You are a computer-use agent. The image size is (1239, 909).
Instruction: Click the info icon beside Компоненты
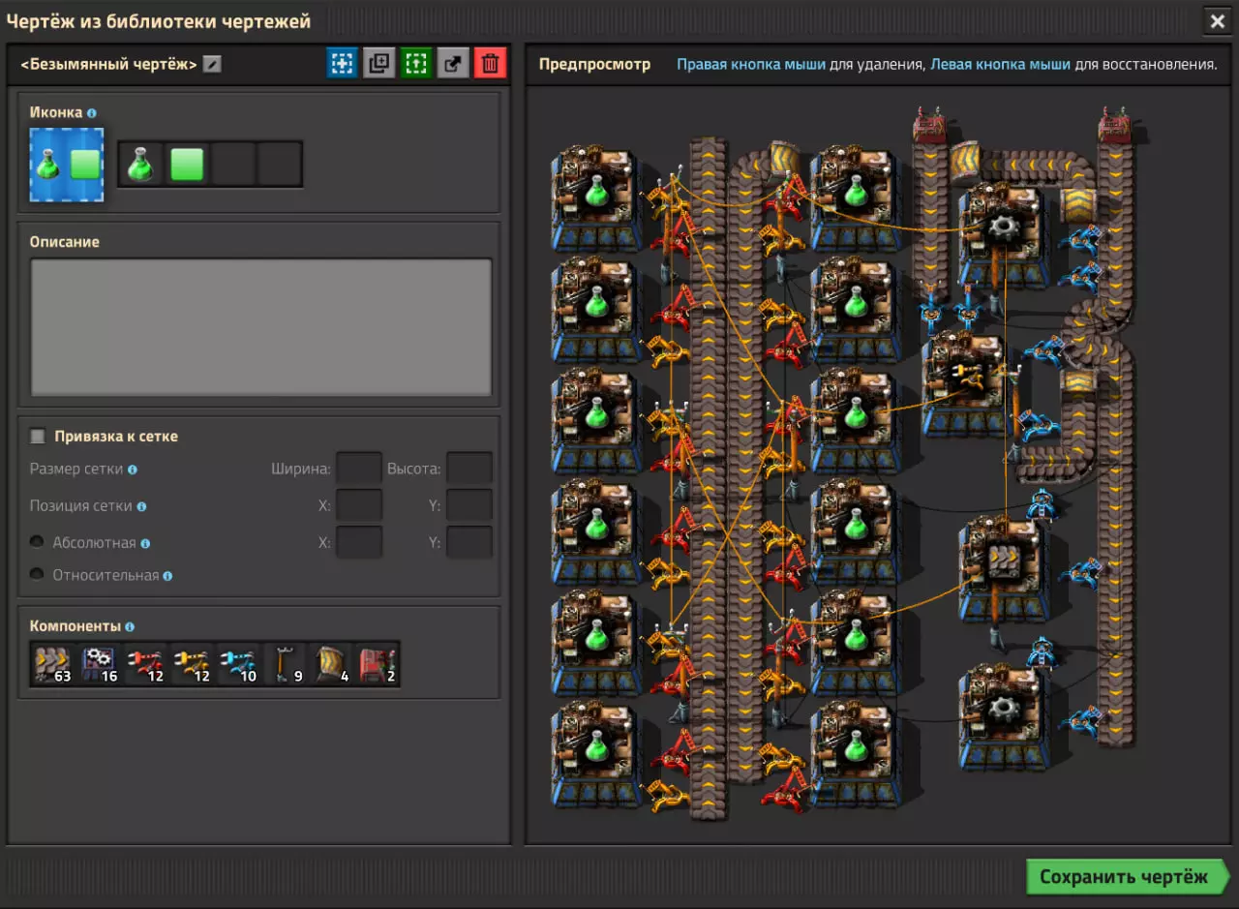pyautogui.click(x=130, y=627)
